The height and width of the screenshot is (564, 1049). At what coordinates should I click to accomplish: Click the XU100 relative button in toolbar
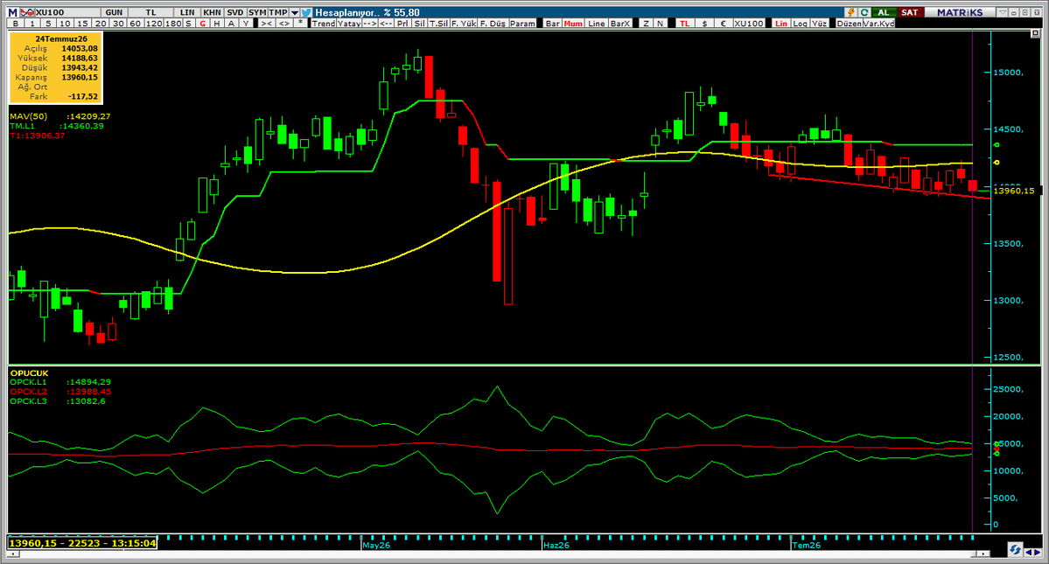(749, 24)
